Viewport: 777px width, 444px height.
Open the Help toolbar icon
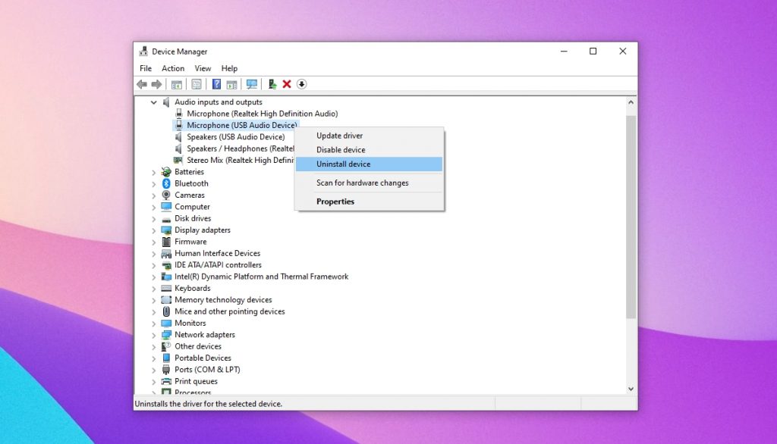pos(216,84)
